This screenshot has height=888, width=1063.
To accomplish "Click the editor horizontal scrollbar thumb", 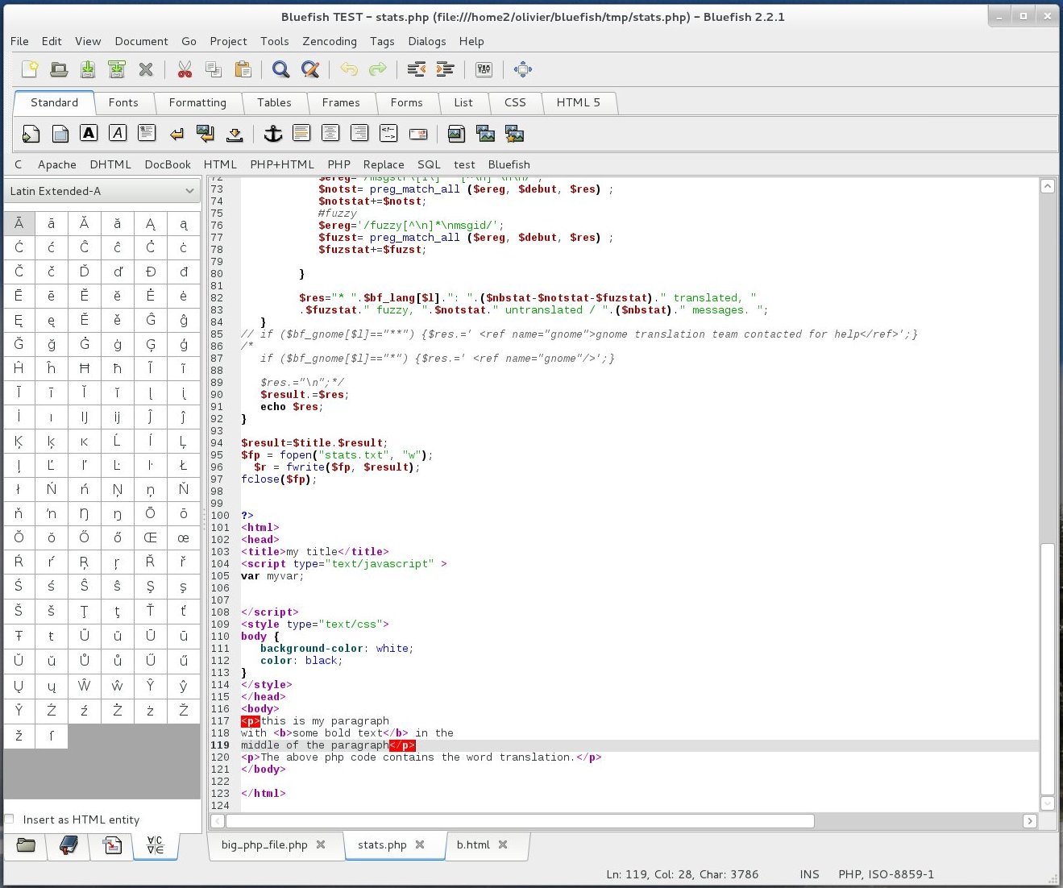I will tap(520, 821).
